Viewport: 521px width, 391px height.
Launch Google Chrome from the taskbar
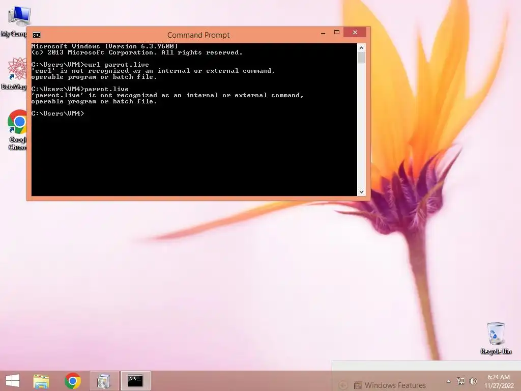73,381
